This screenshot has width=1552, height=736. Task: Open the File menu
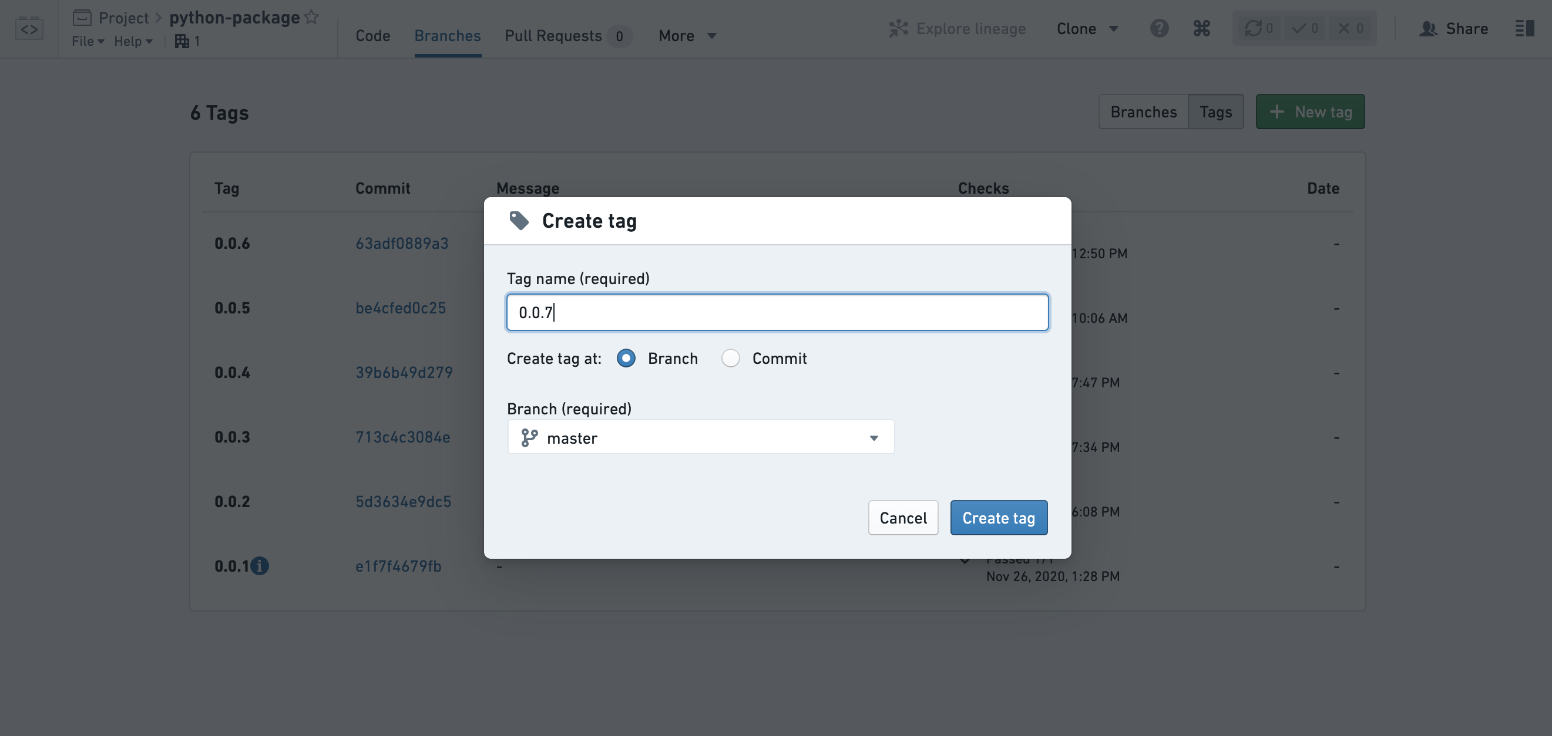click(x=88, y=41)
